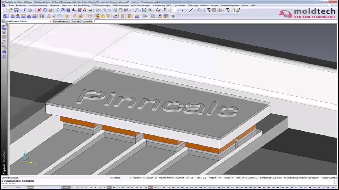Viewport: 339px width, 190px height.
Task: Click the Open file folder icon
Action: click(11, 10)
